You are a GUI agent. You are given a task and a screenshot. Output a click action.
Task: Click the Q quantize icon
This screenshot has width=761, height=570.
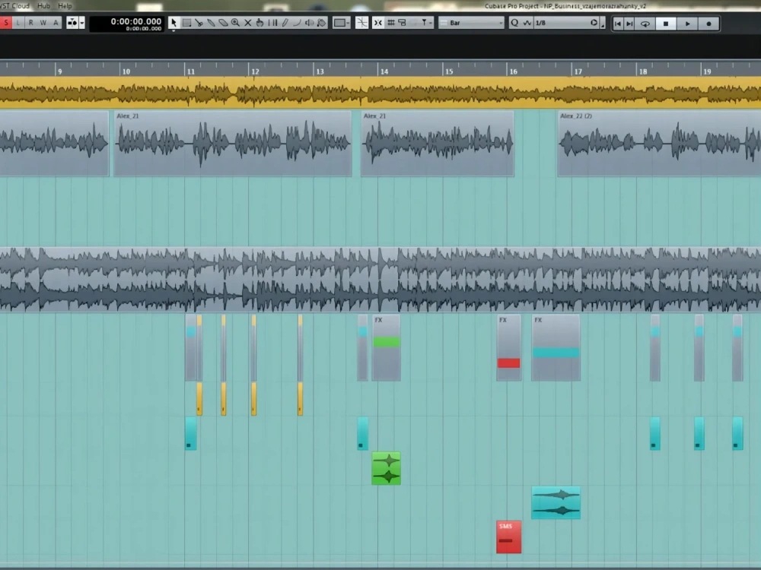pyautogui.click(x=514, y=23)
